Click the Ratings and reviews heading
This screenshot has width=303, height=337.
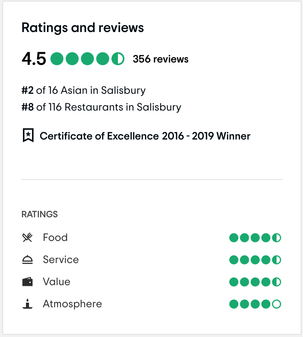[x=82, y=28]
